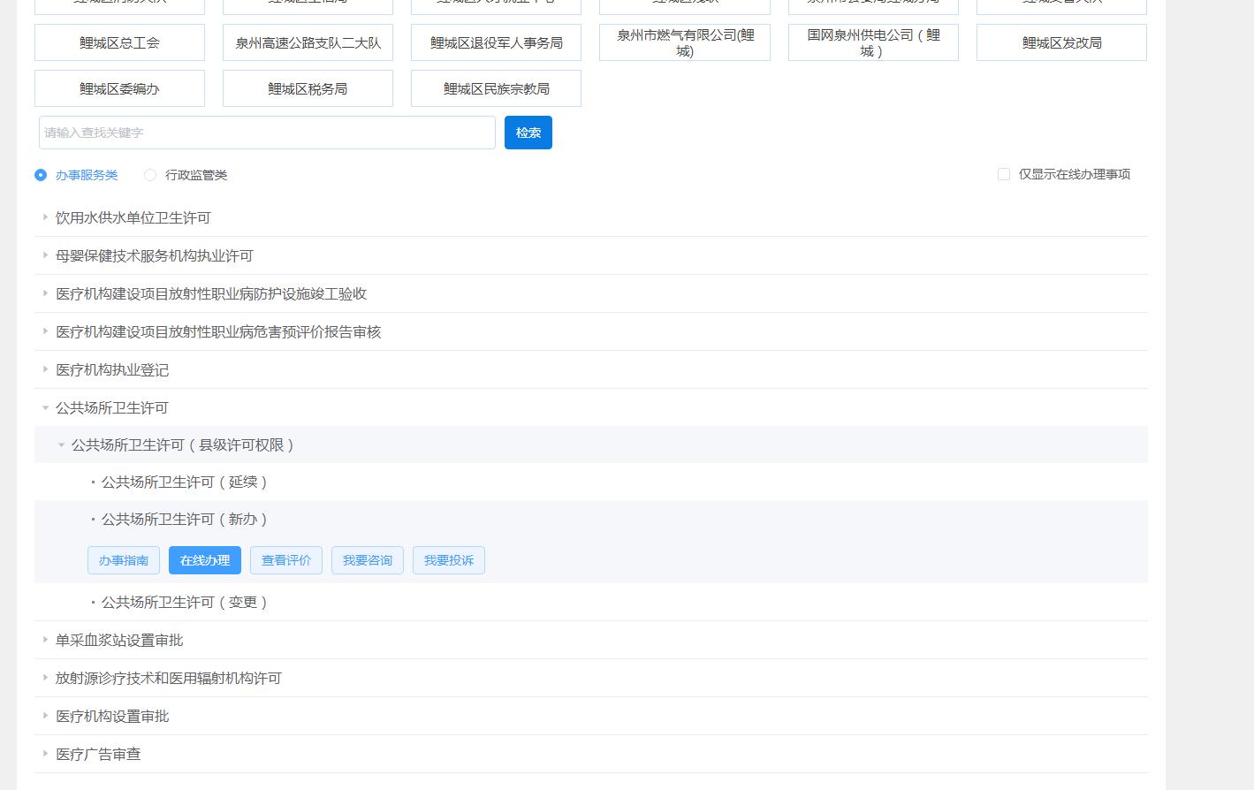The width and height of the screenshot is (1254, 790).
Task: Select the 办事服务类 radio button
Action: point(41,175)
